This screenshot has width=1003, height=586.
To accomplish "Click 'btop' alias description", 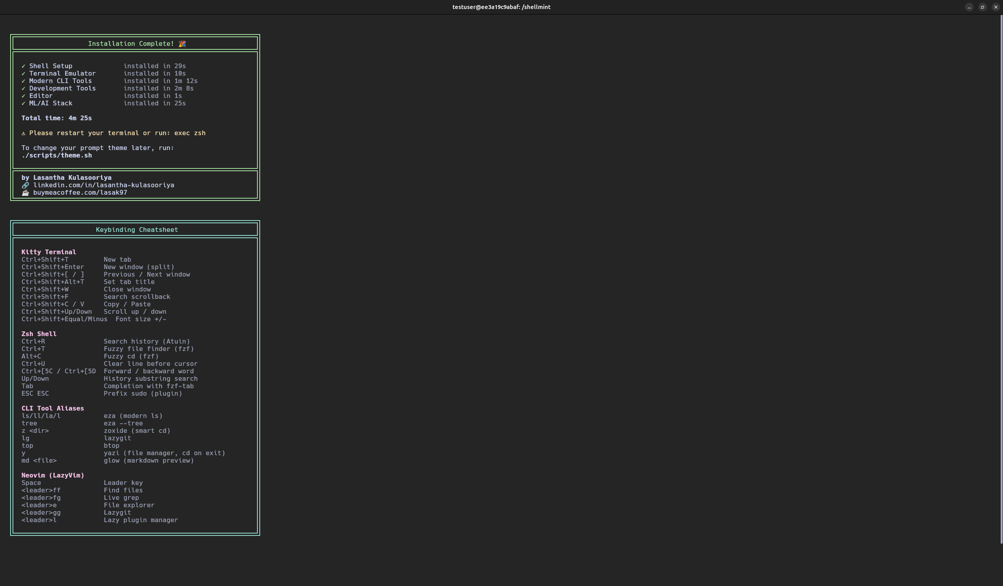I will tap(111, 445).
